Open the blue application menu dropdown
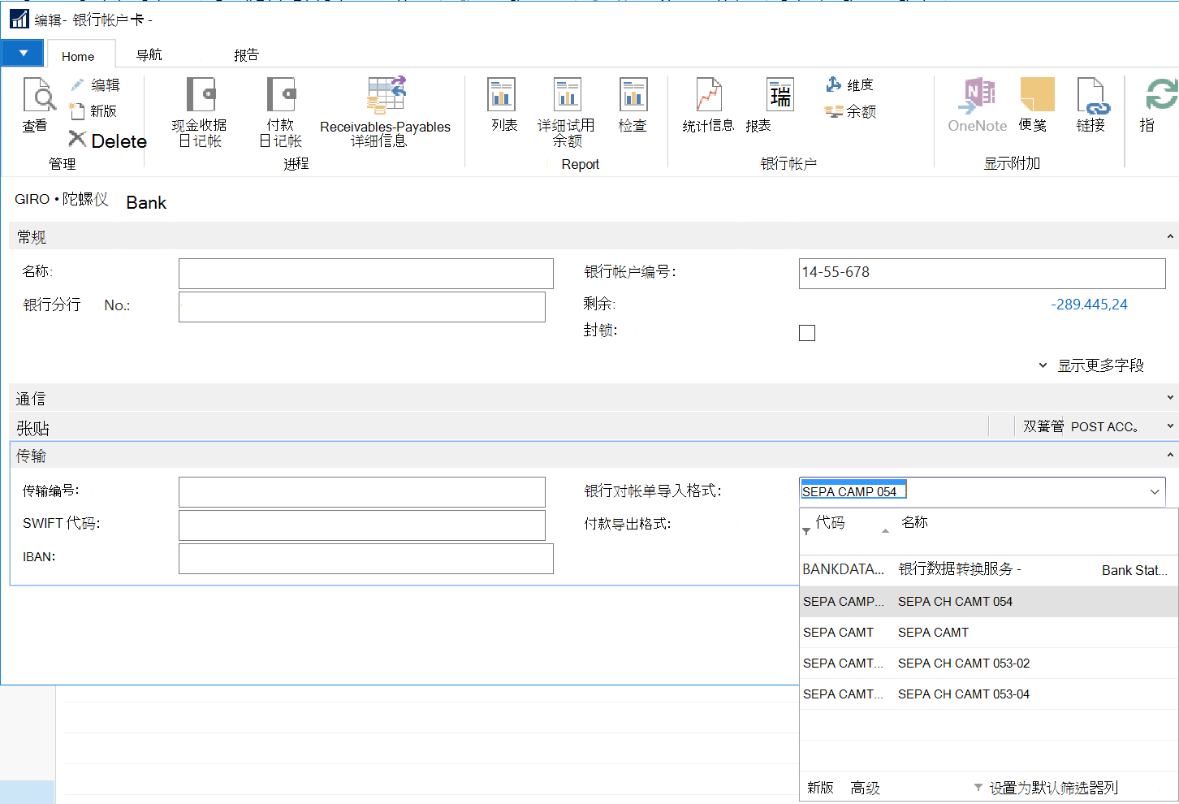This screenshot has height=804, width=1179. pos(24,54)
